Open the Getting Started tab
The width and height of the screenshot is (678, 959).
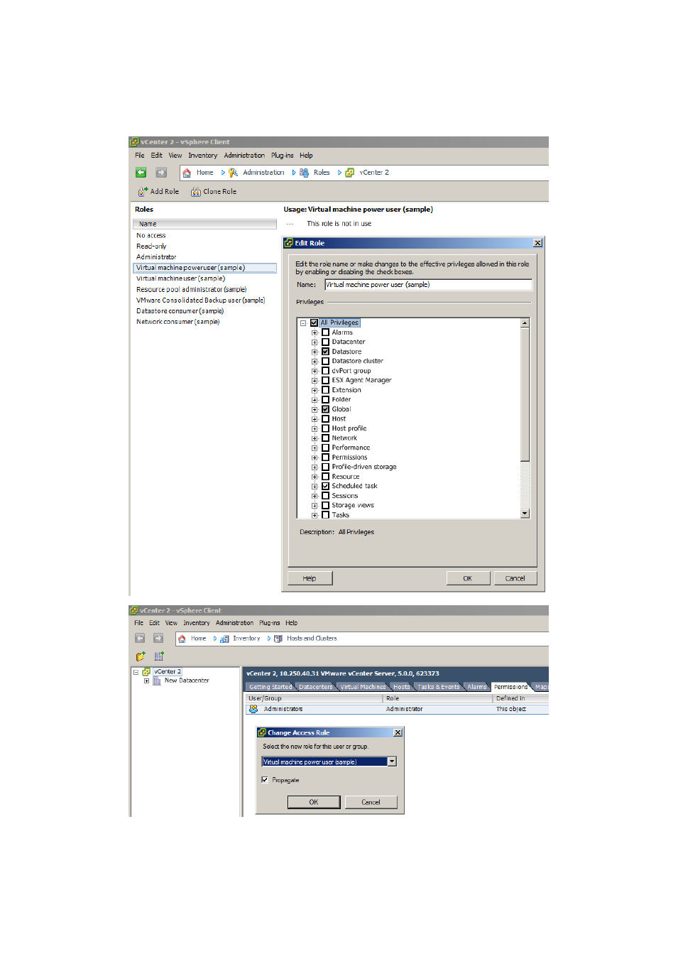coord(270,687)
